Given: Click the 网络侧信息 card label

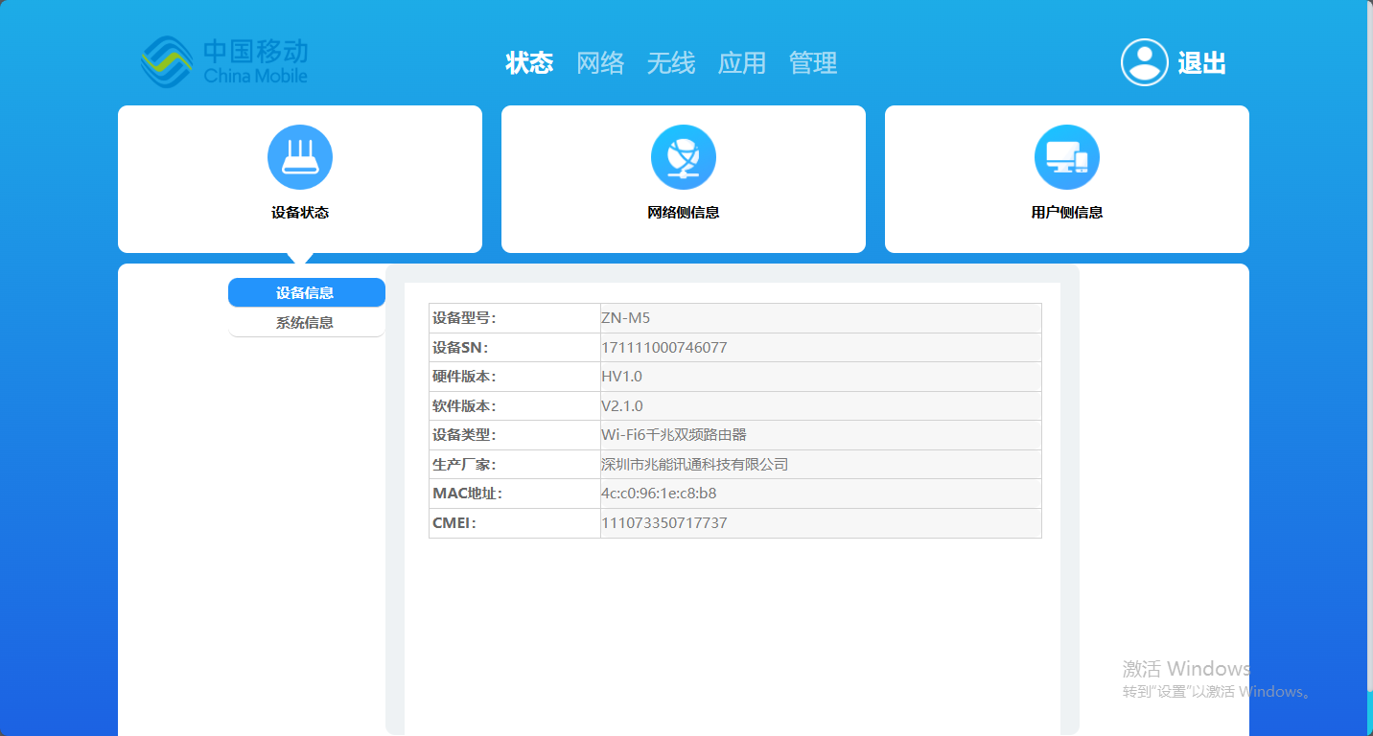Looking at the screenshot, I should (x=684, y=213).
